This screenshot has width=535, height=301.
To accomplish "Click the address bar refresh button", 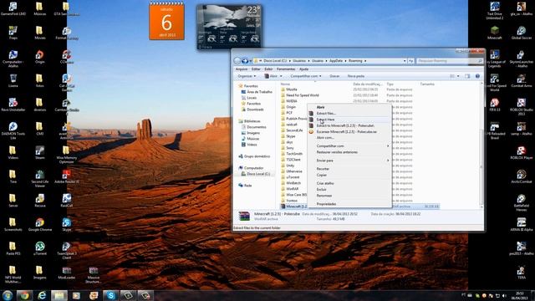I will pyautogui.click(x=410, y=61).
